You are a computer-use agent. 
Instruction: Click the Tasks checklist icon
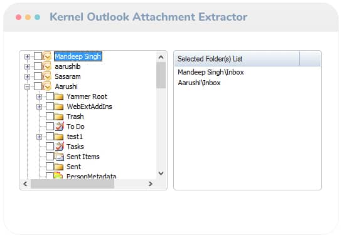(x=59, y=147)
